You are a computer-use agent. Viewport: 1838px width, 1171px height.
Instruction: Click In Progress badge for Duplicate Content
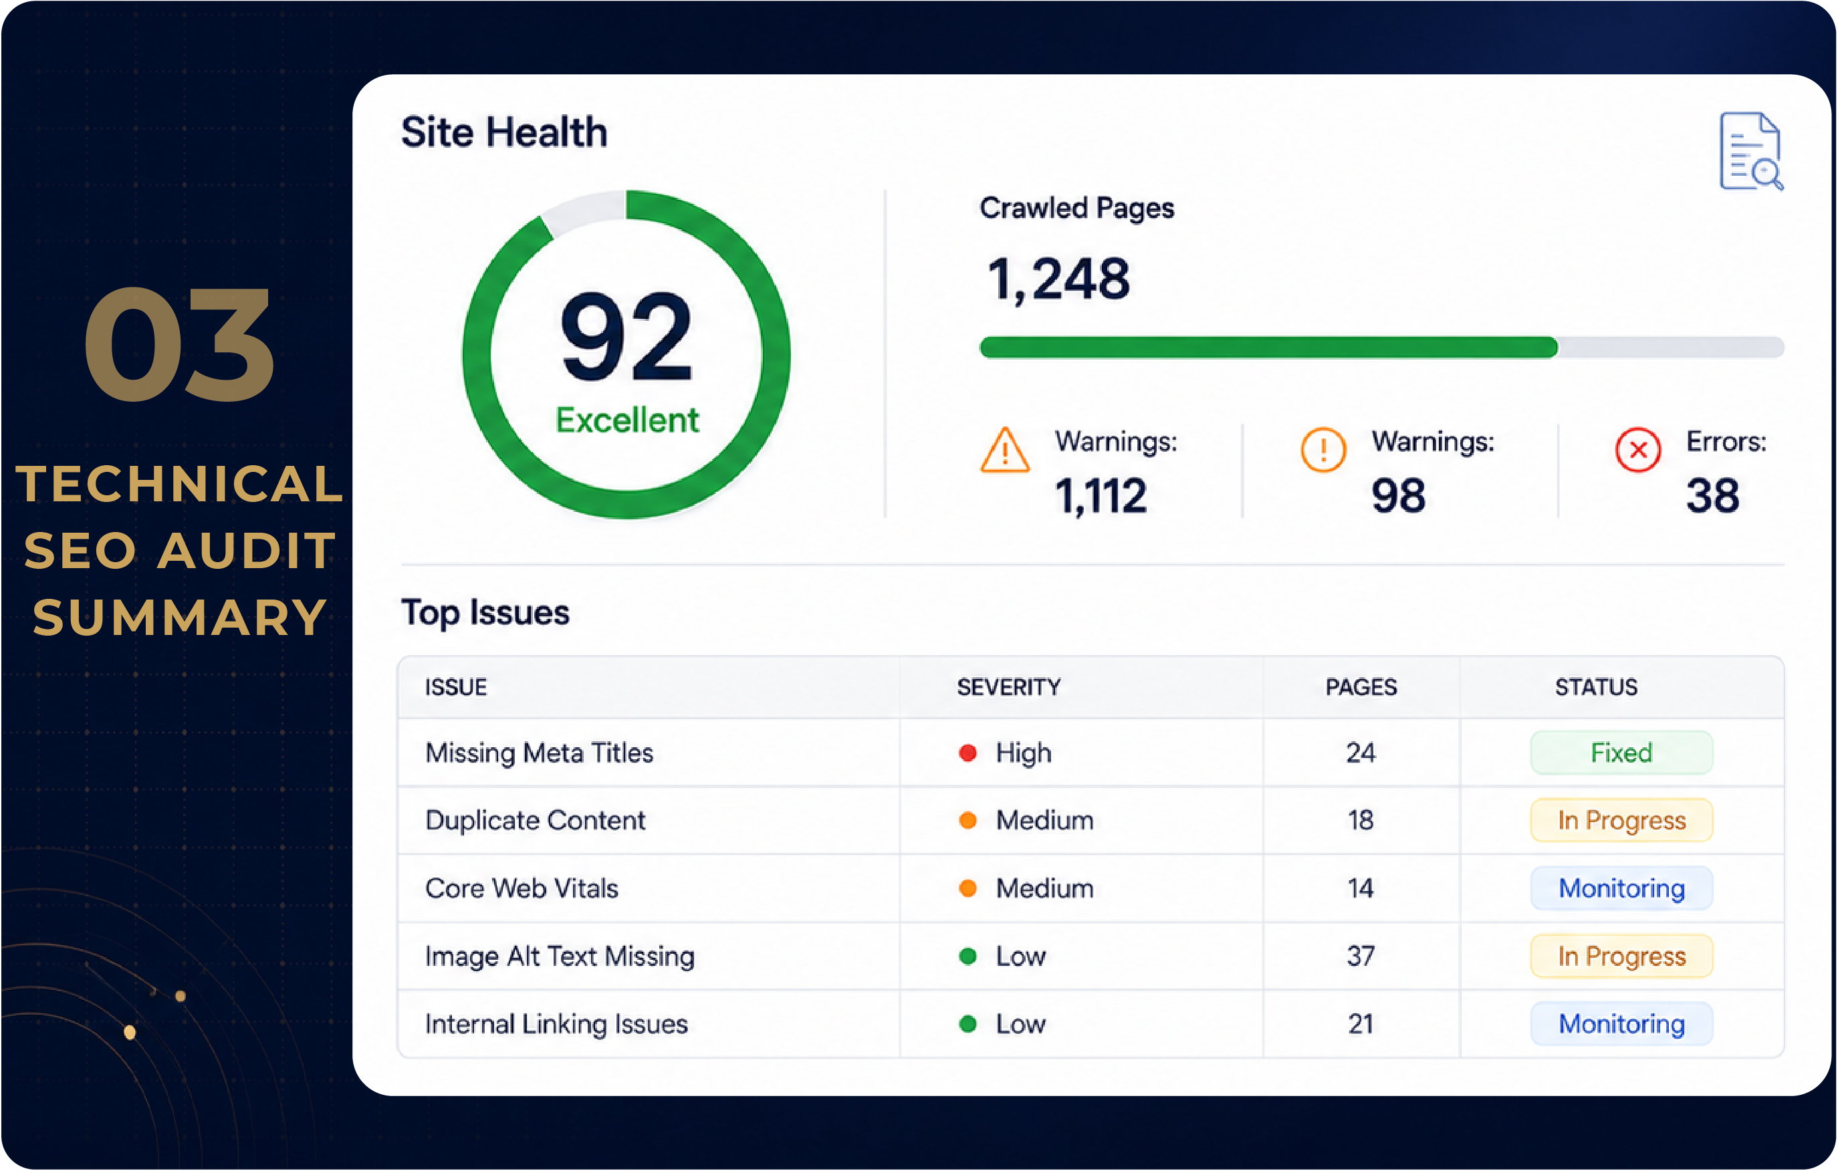[1622, 821]
